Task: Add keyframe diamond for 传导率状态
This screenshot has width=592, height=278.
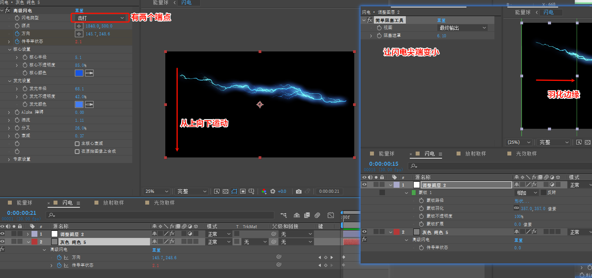Action: click(x=326, y=265)
